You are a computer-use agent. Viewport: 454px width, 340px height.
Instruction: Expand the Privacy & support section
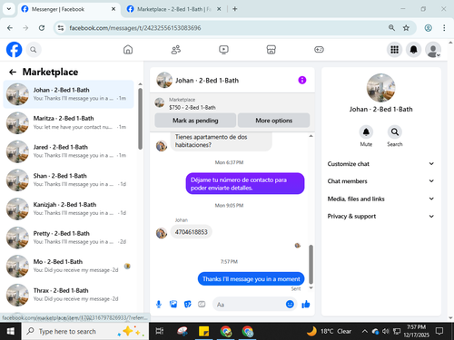(380, 216)
